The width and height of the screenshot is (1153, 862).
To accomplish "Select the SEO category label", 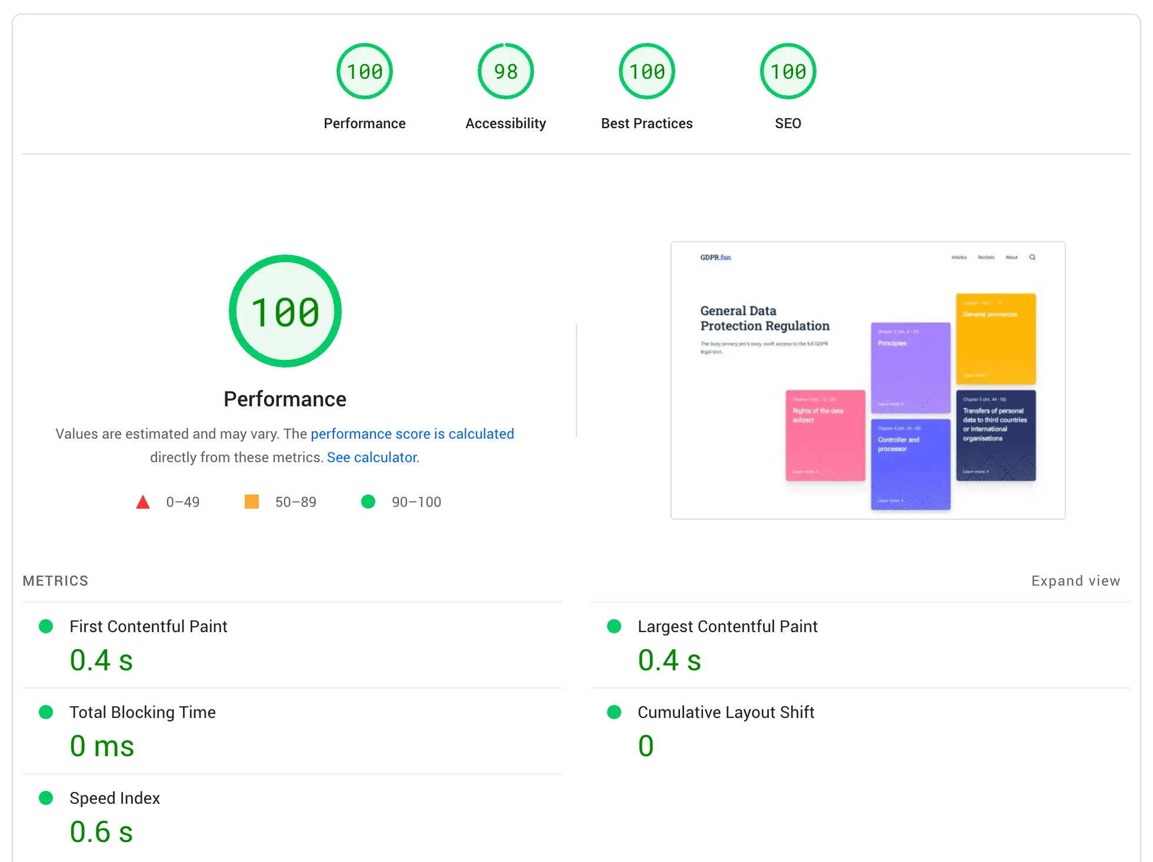I will pyautogui.click(x=788, y=123).
